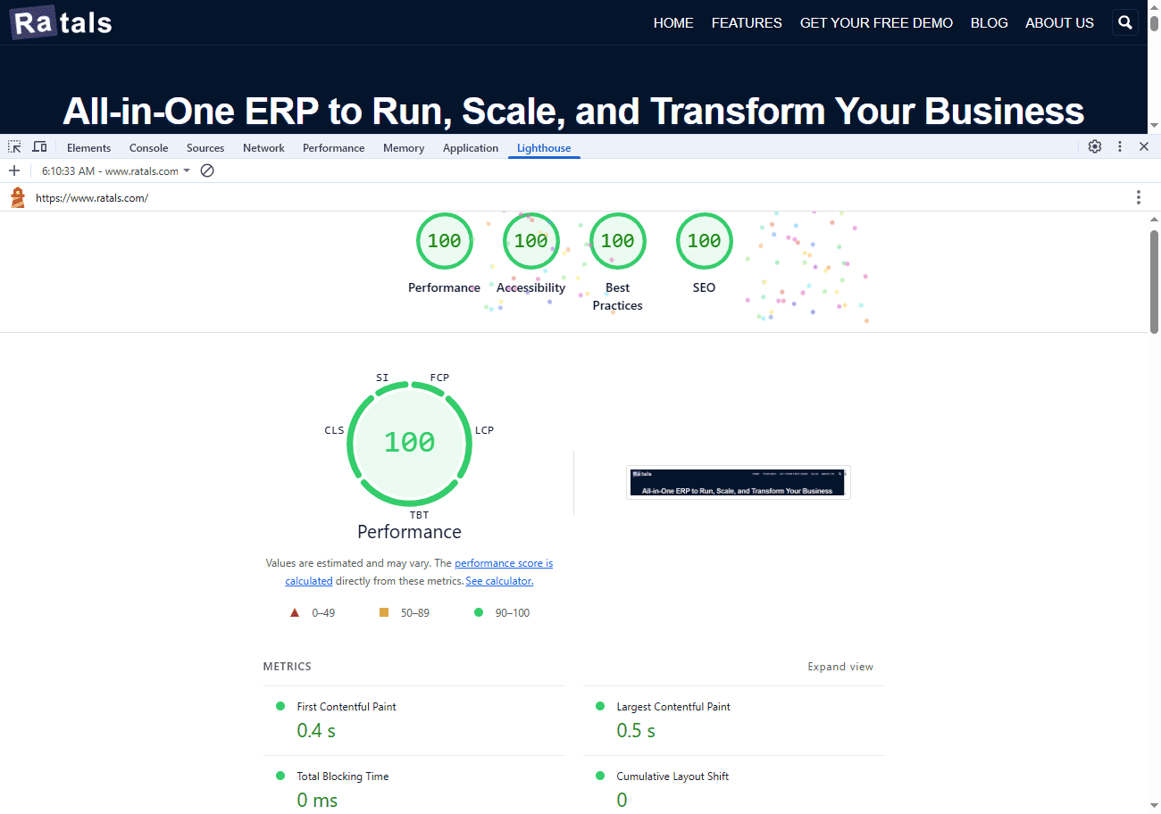Open the Lighthouse report tools menu

click(x=1138, y=197)
